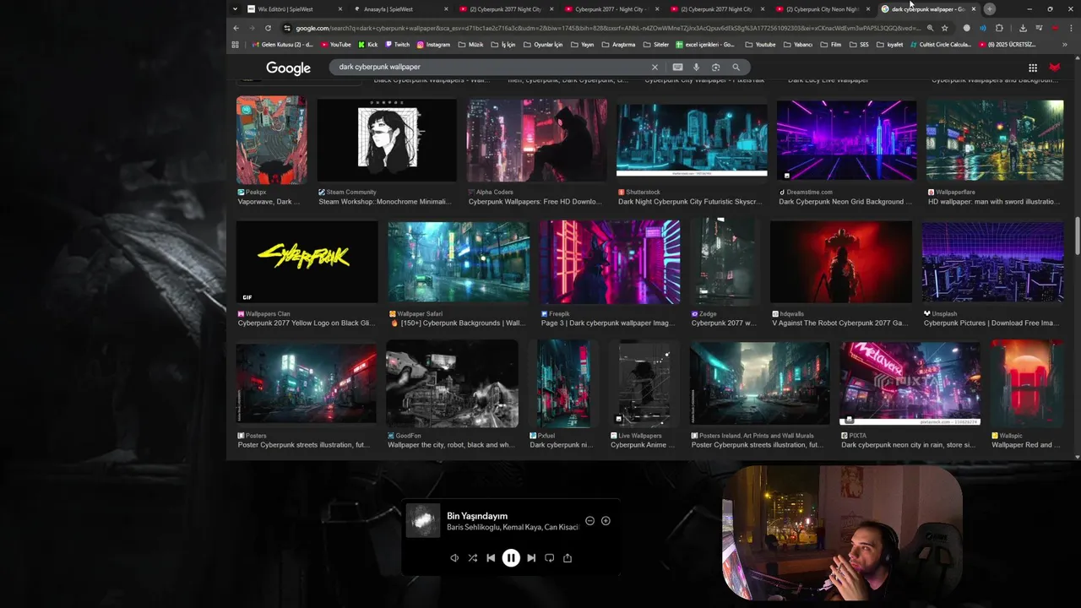Open the bookmarks bar apps grid icon
The image size is (1081, 608).
(236, 45)
